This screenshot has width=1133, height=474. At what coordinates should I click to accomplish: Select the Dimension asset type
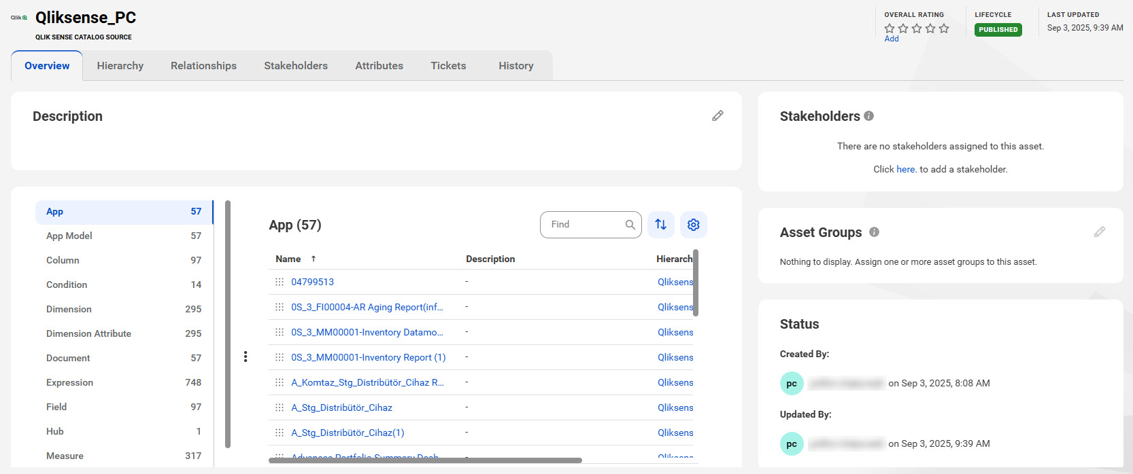click(x=124, y=309)
